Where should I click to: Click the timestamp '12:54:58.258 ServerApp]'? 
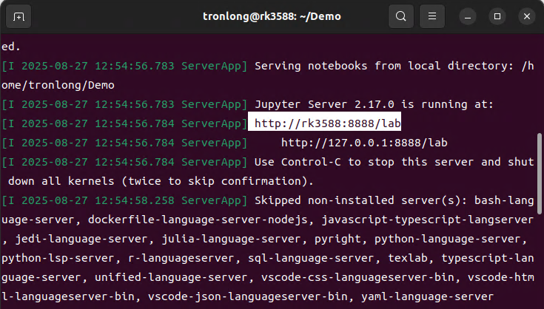tap(171, 200)
